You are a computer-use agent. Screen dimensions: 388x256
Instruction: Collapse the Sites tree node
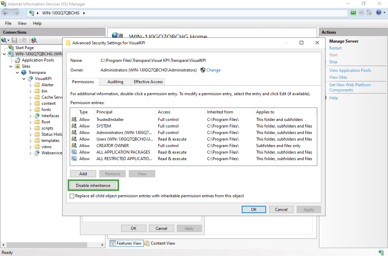[x=11, y=66]
